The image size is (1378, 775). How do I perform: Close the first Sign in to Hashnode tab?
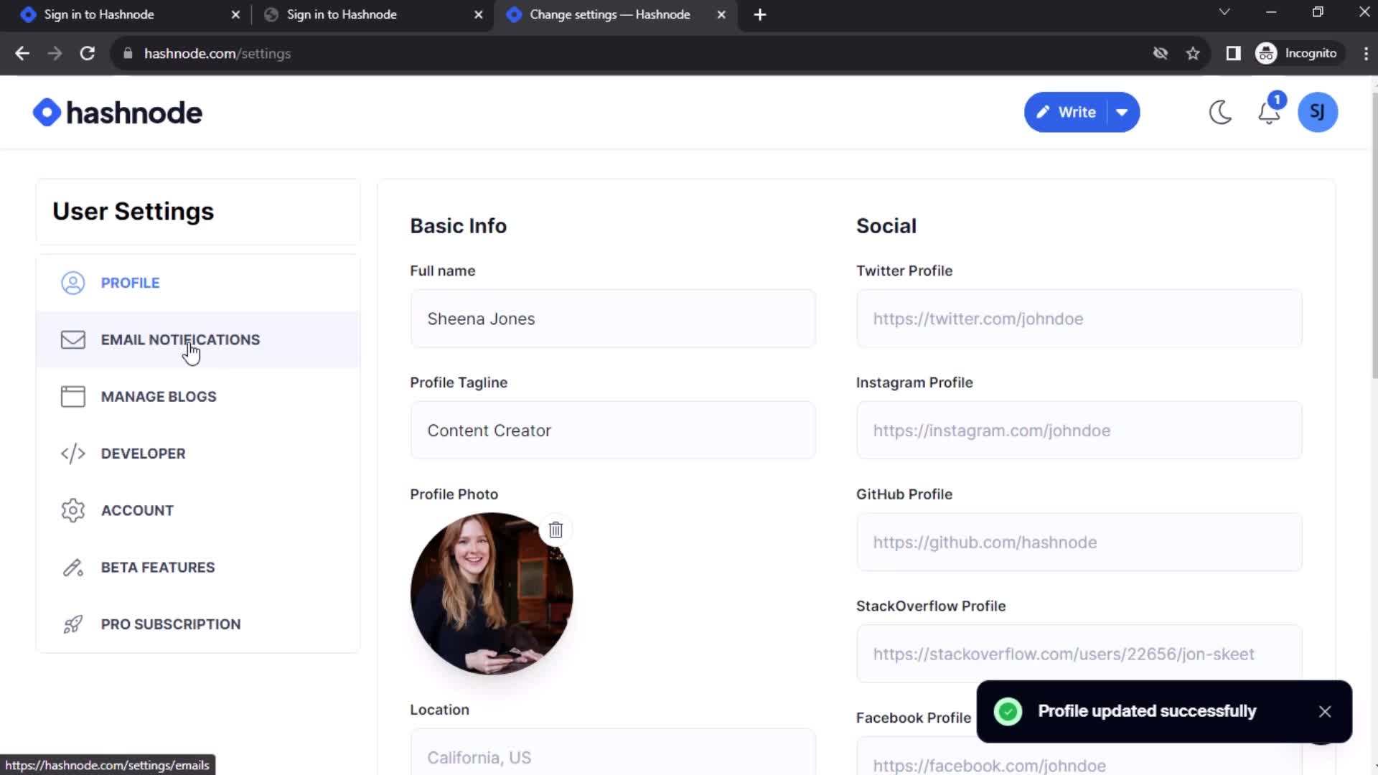235,14
